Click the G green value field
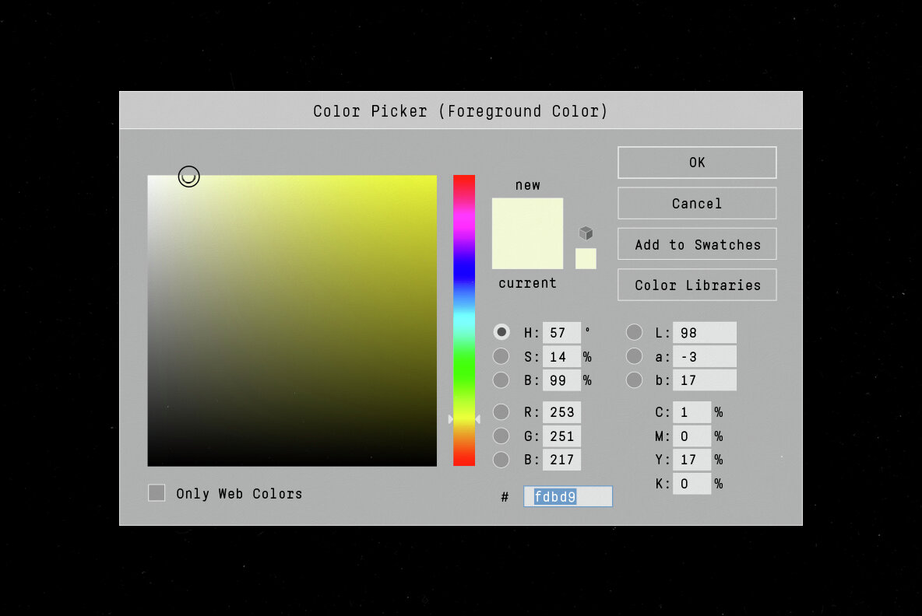 tap(561, 436)
